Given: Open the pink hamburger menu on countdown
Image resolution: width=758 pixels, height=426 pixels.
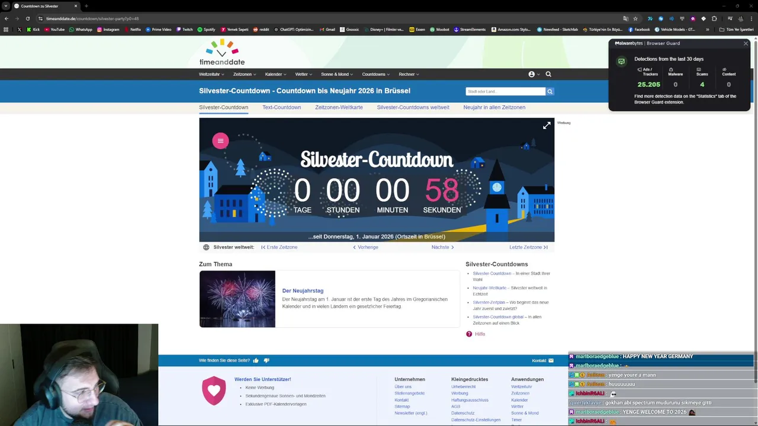Looking at the screenshot, I should [220, 141].
